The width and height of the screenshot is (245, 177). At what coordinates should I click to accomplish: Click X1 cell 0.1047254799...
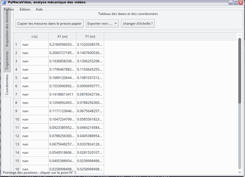coord(62,119)
